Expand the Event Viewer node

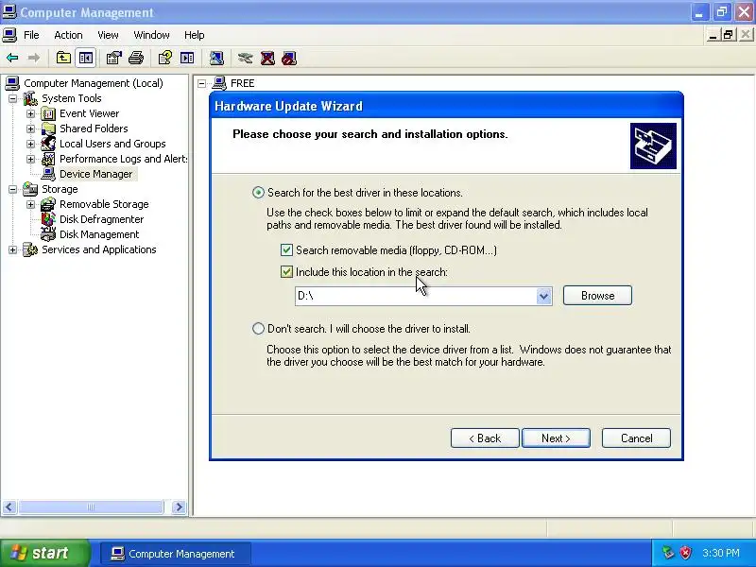31,113
